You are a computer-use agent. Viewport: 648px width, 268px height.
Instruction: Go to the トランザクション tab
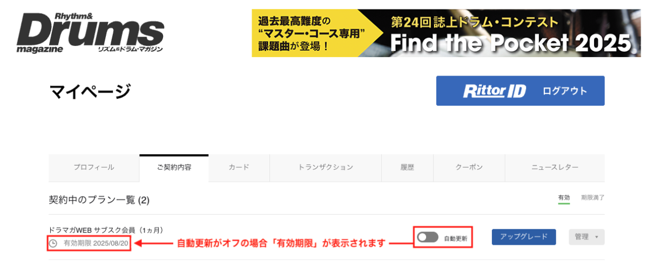[326, 168]
